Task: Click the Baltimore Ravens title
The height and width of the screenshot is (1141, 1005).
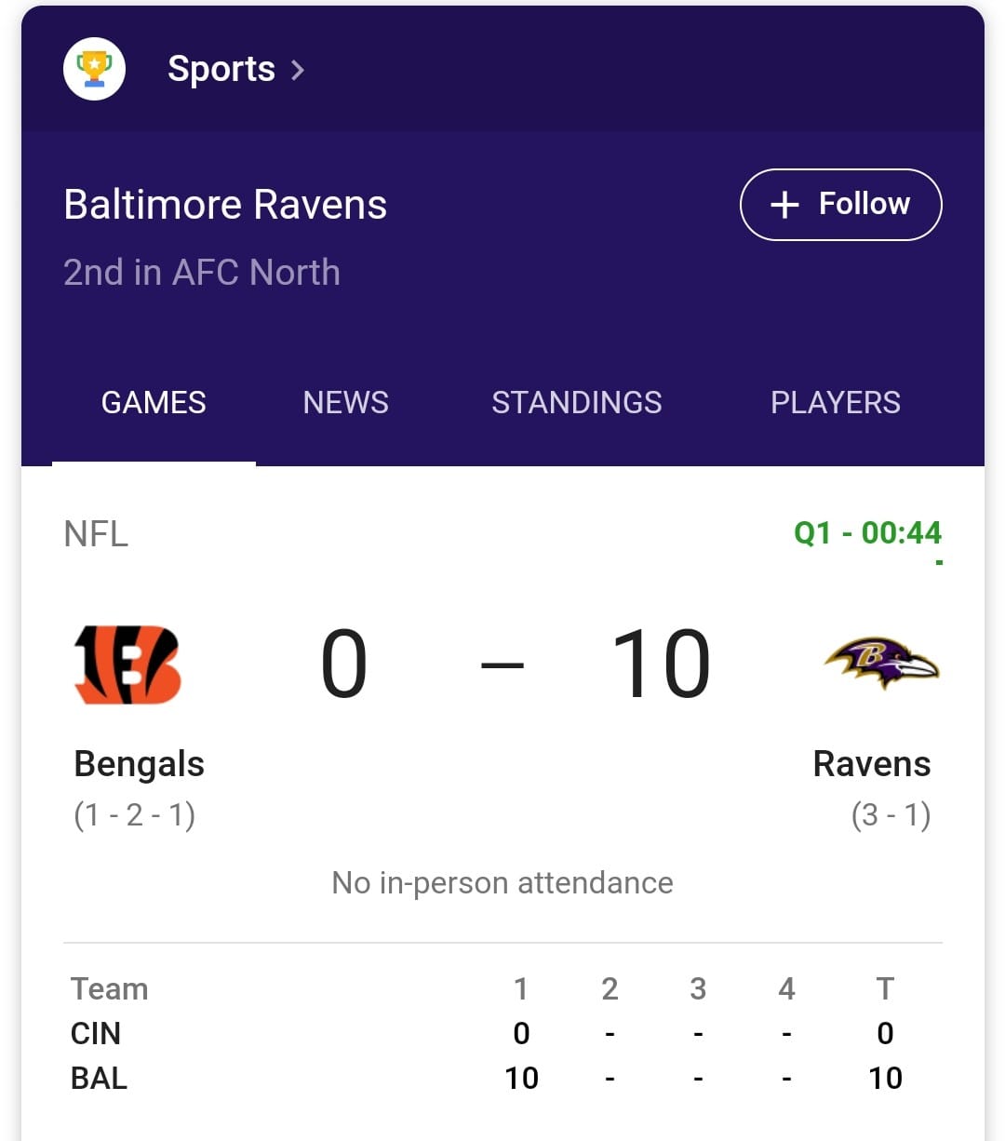Action: pos(225,205)
